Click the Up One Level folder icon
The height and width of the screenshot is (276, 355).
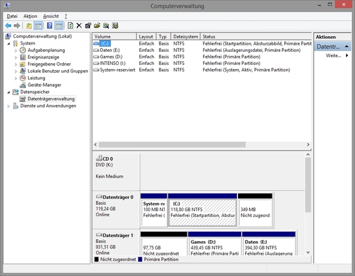click(x=29, y=26)
